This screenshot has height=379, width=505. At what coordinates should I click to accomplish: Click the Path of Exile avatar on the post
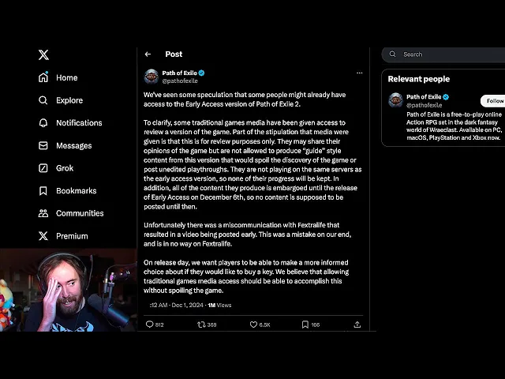[151, 77]
